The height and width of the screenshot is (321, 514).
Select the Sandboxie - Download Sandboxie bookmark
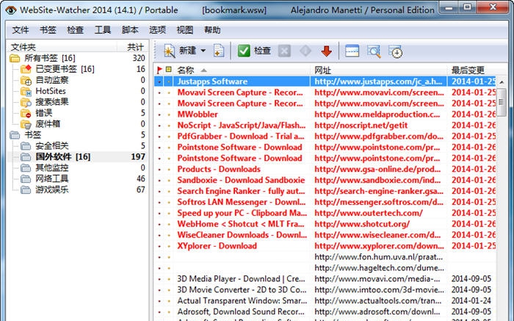tap(240, 180)
